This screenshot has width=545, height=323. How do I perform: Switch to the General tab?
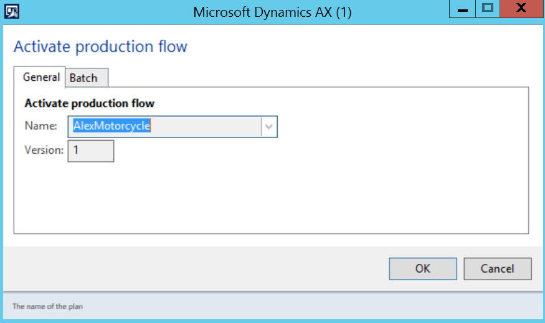click(41, 77)
